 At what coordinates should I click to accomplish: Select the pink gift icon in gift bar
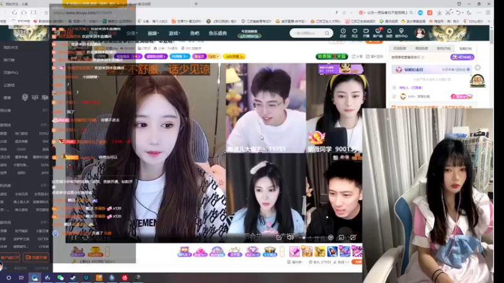click(x=294, y=252)
